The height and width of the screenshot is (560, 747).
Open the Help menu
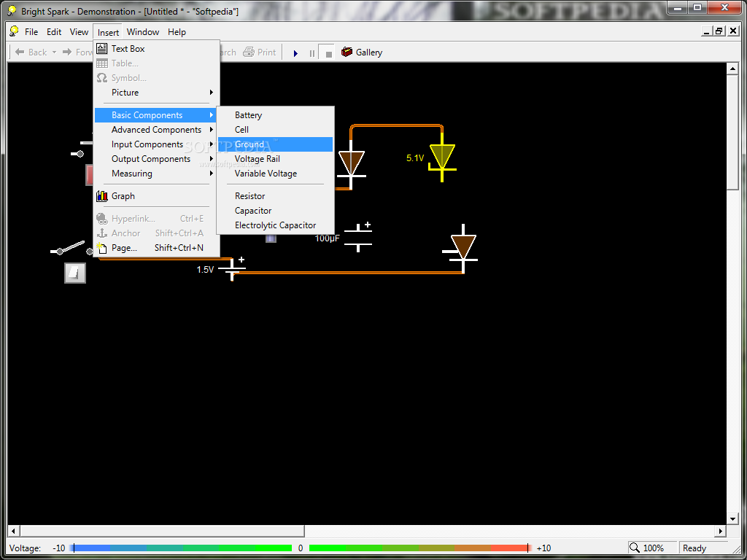point(177,32)
